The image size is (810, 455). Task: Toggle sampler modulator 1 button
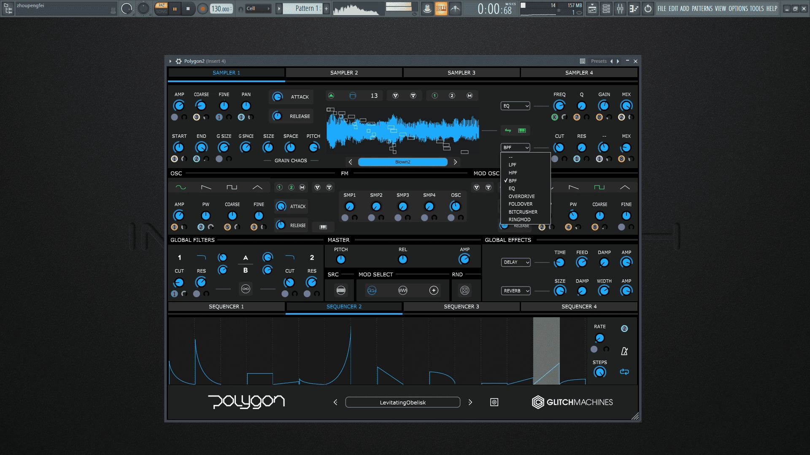pos(435,96)
